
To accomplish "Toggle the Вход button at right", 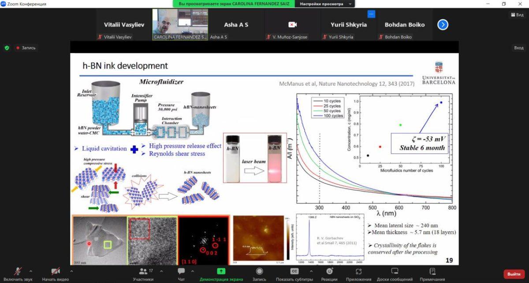I will (518, 48).
